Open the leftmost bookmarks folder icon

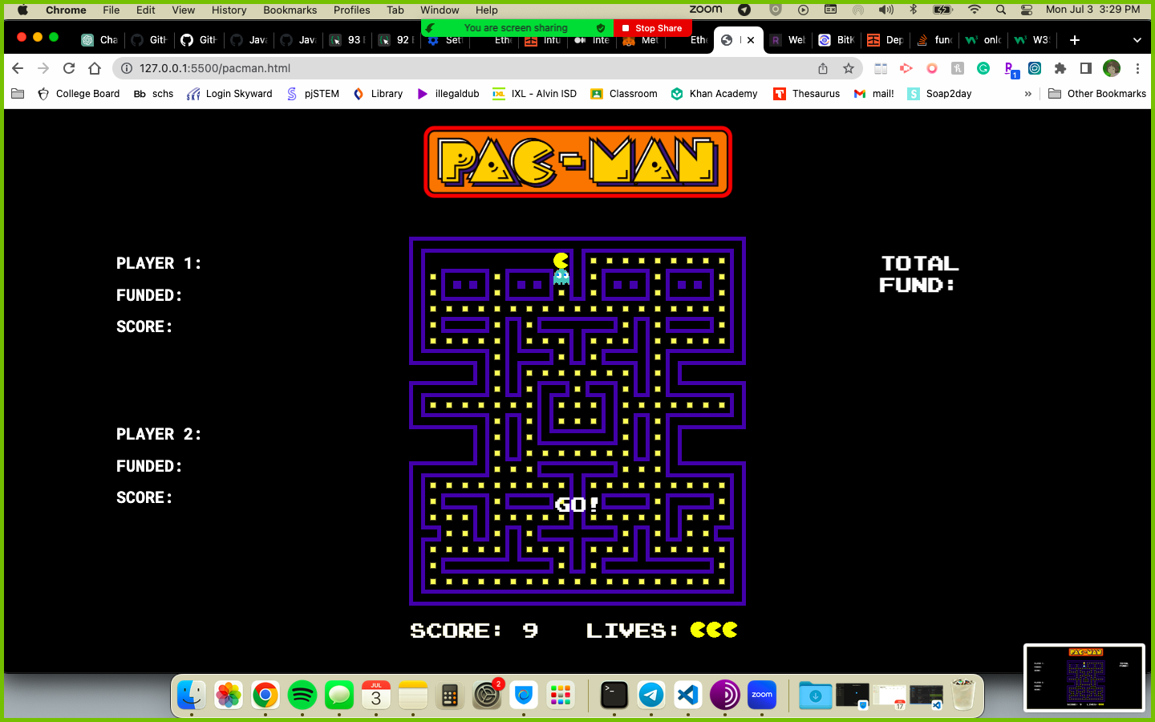tap(18, 94)
